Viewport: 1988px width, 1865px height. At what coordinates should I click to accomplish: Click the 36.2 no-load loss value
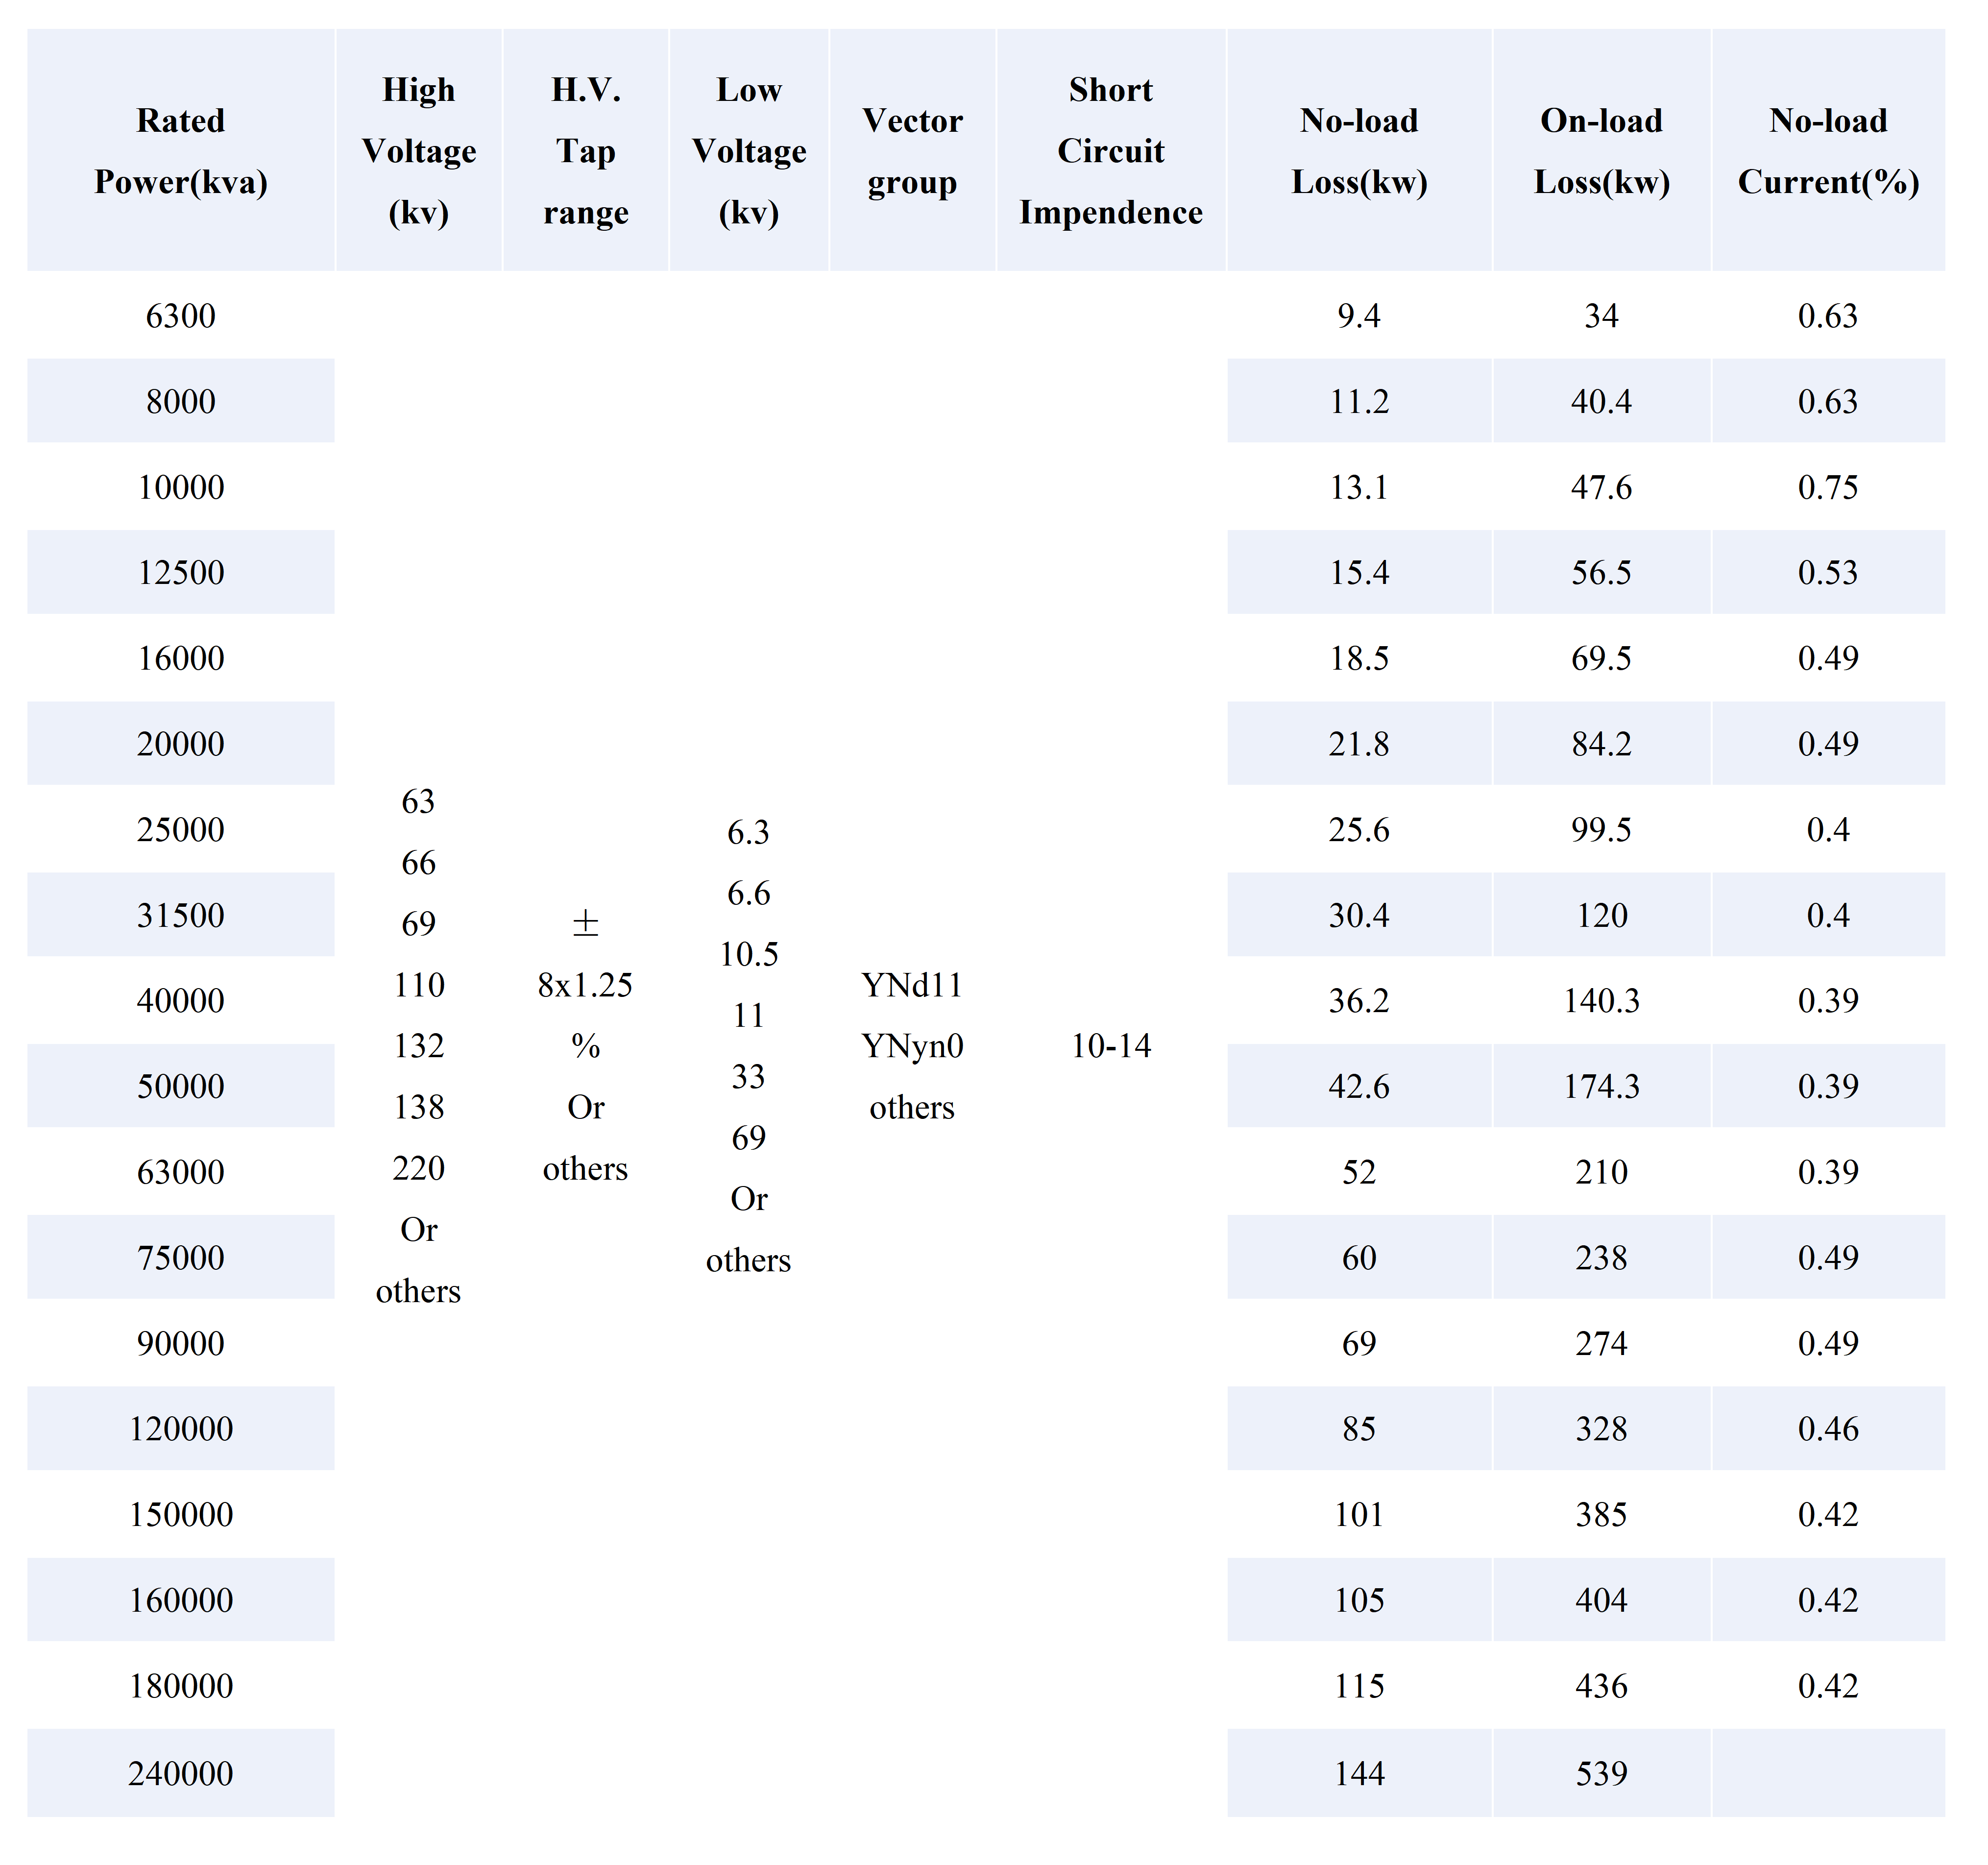(1360, 1000)
